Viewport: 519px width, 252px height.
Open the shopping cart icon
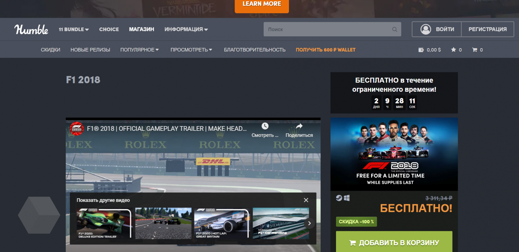[475, 50]
